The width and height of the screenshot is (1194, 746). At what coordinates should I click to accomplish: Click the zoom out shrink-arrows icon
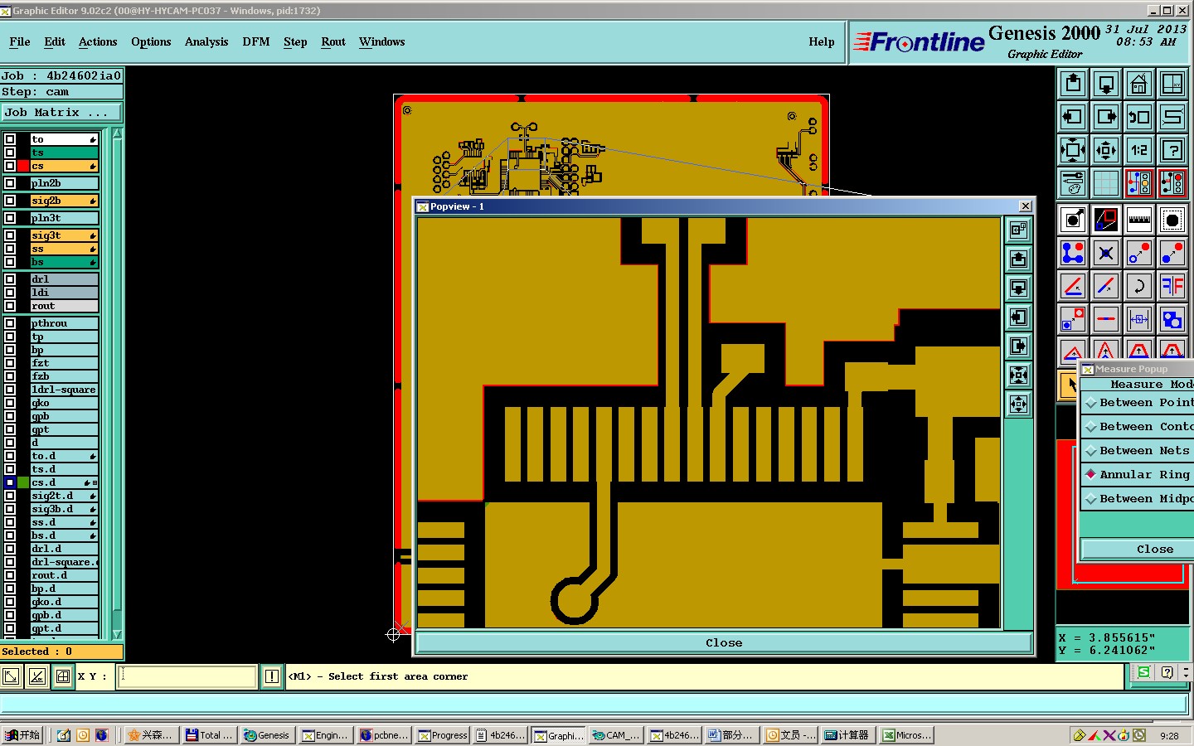1106,150
